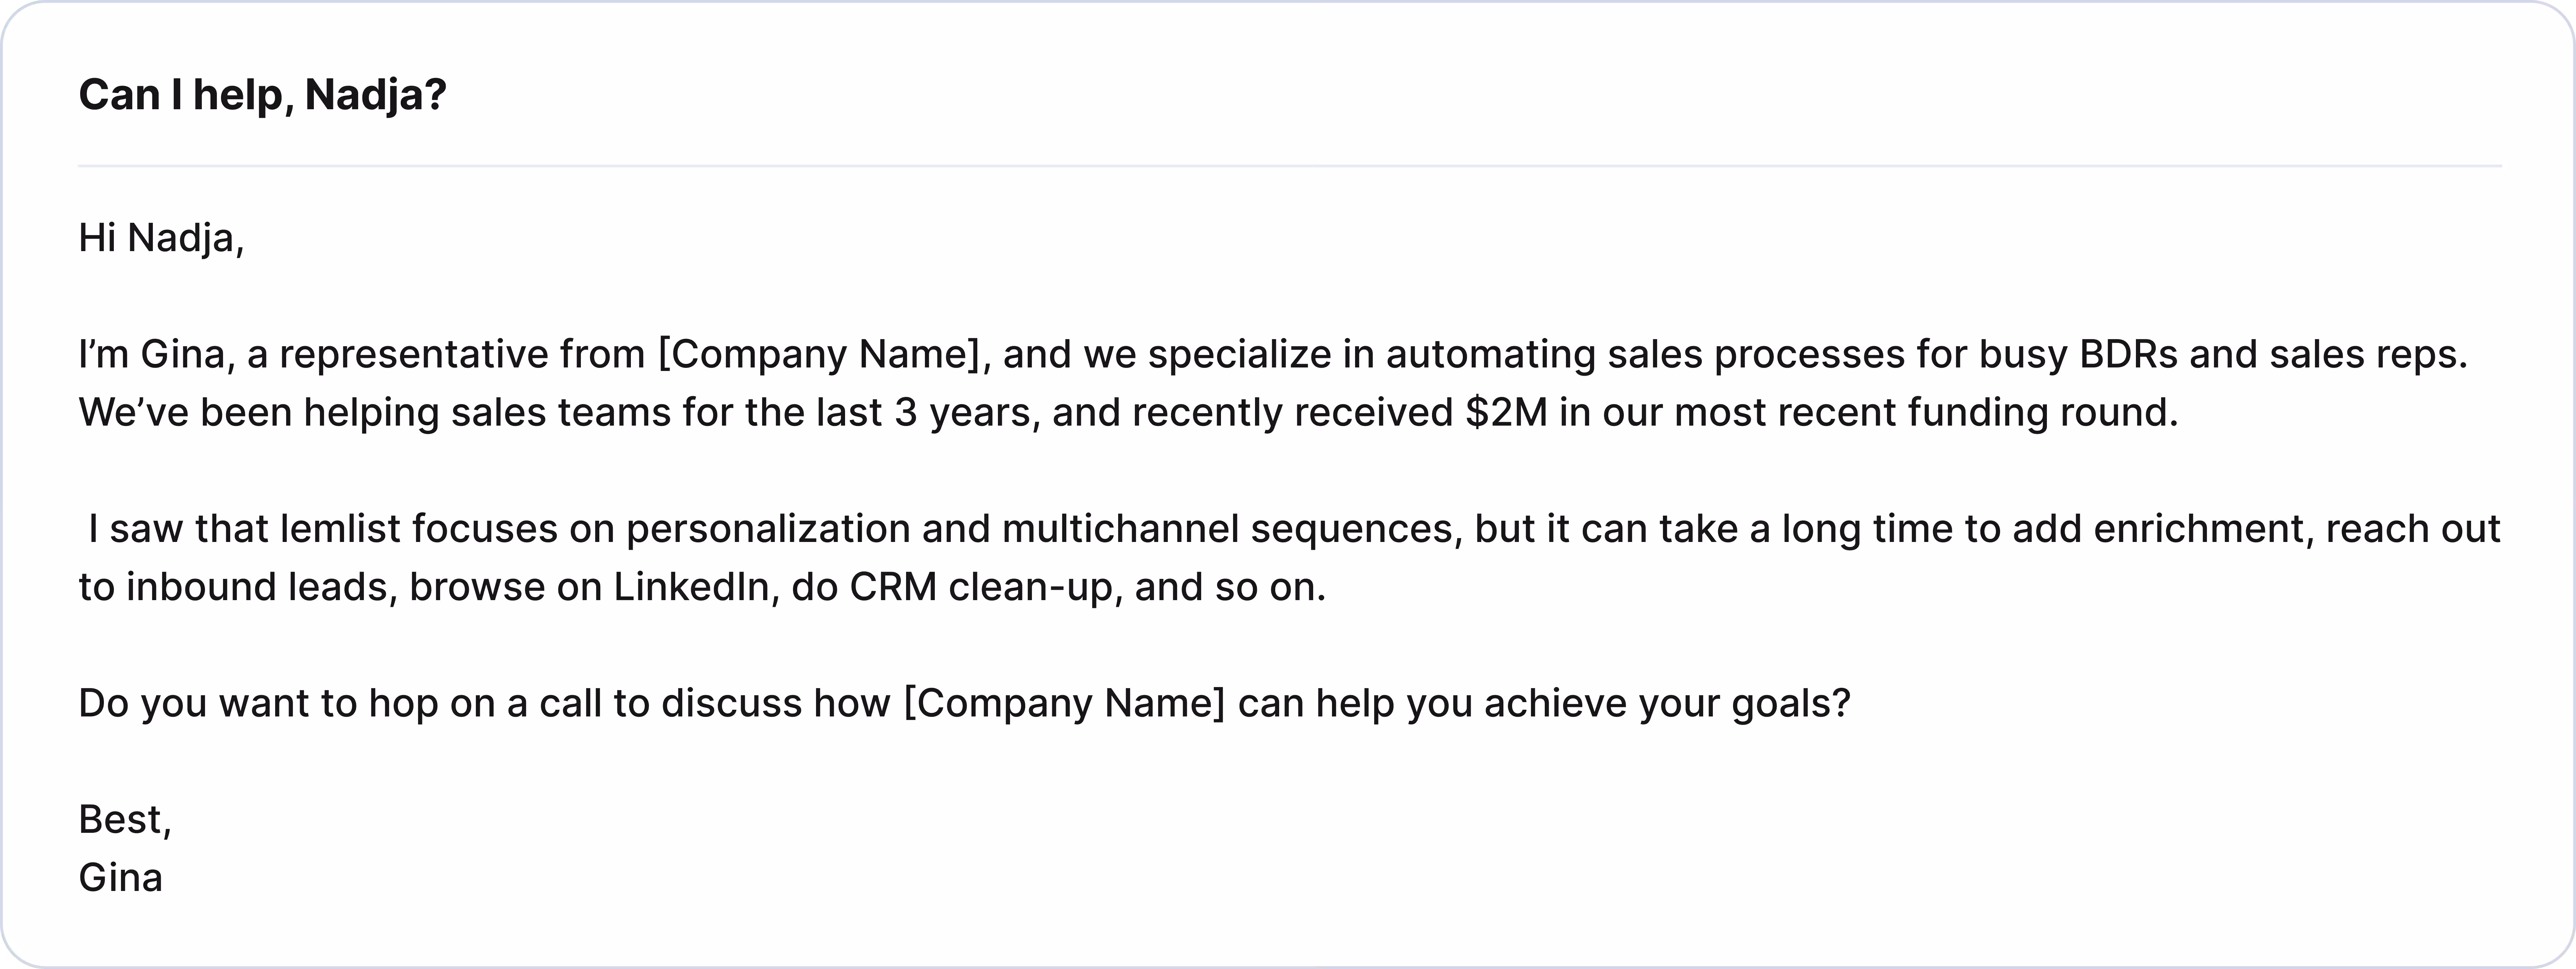Click the "Hi Nadja," greeting line

click(x=161, y=238)
